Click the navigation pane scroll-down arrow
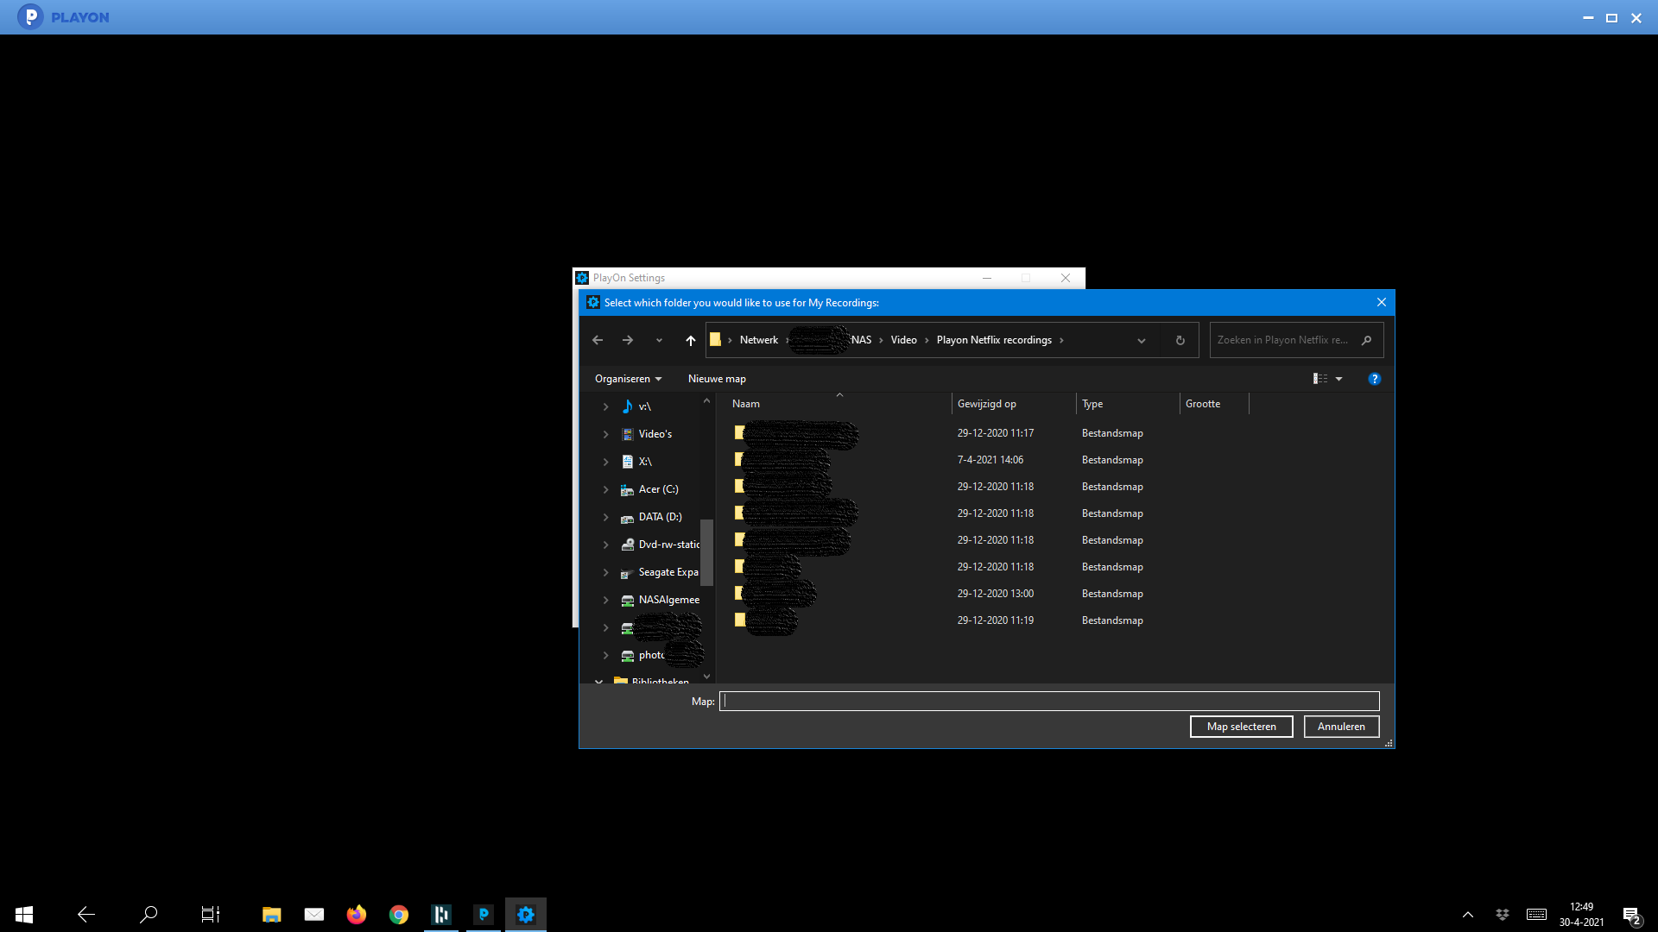The height and width of the screenshot is (932, 1658). point(706,677)
